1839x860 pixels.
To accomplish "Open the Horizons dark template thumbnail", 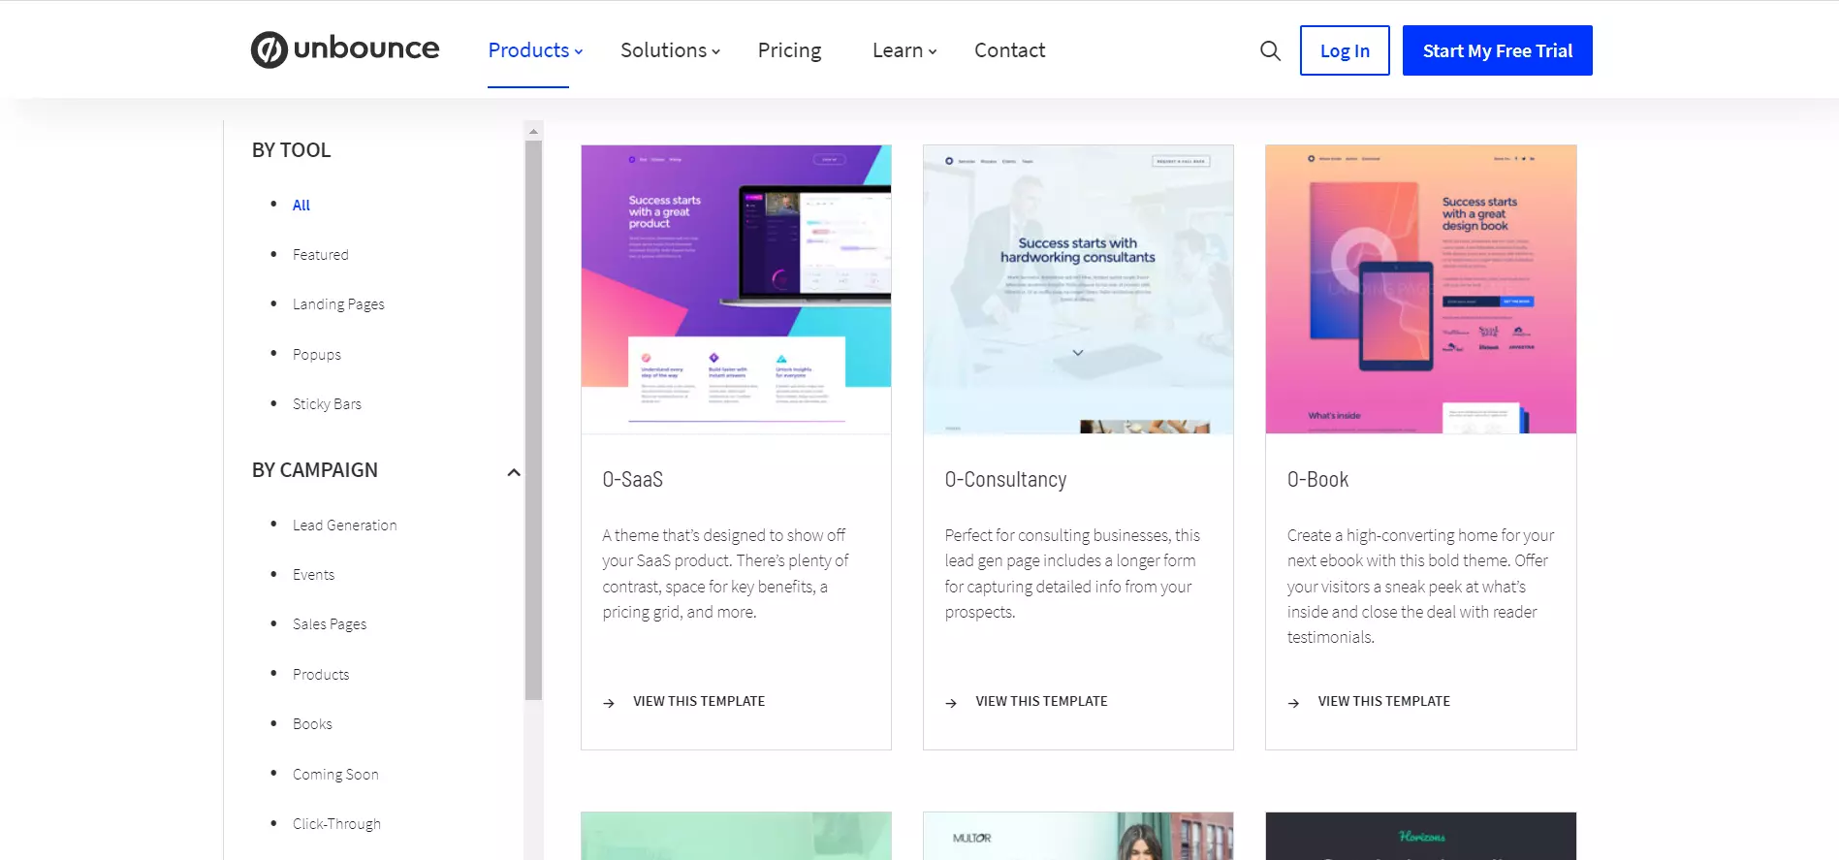I will tap(1420, 836).
